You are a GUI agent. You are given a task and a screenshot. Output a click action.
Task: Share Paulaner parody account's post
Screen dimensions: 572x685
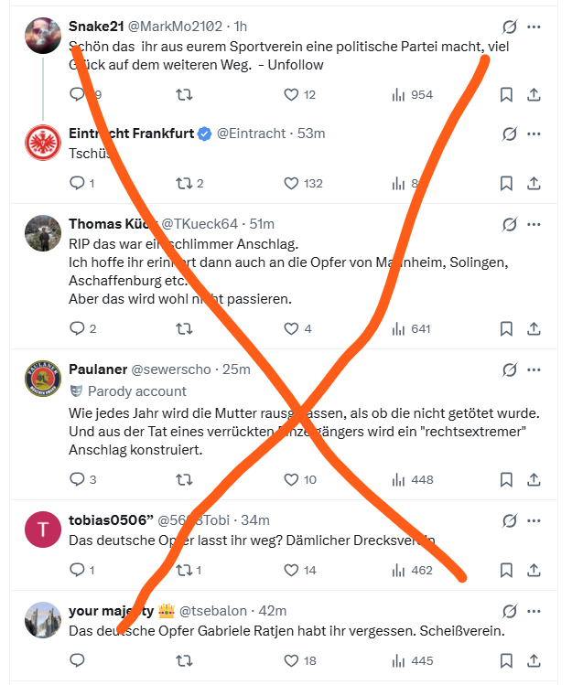[x=534, y=479]
